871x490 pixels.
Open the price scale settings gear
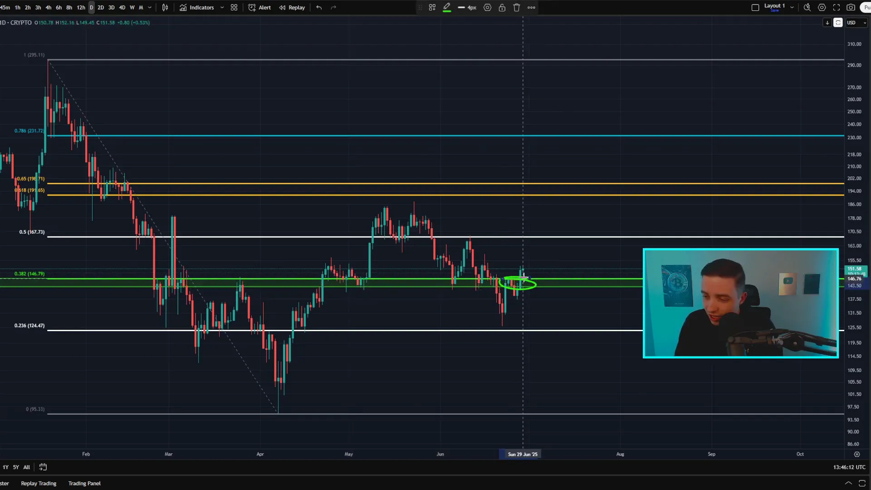(857, 454)
